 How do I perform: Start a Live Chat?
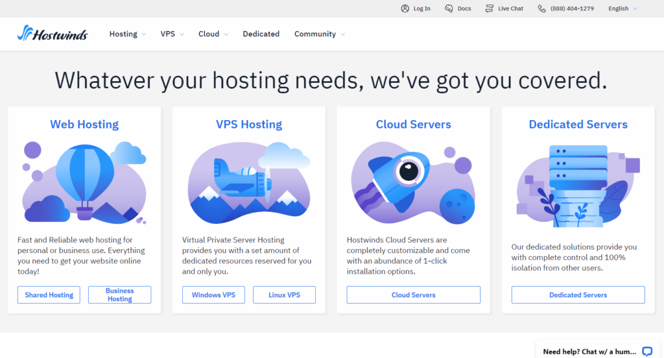510,8
